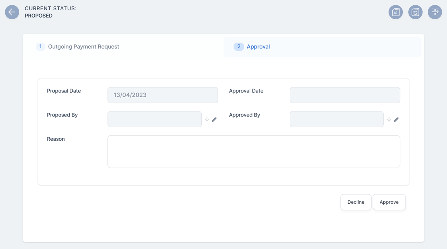Image resolution: width=447 pixels, height=249 pixels.
Task: Click the empty Approval Date field
Action: pyautogui.click(x=345, y=95)
